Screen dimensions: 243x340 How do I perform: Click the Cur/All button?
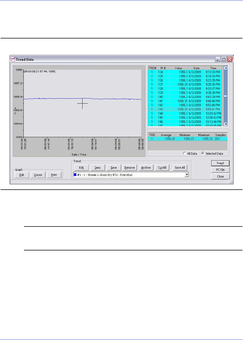tap(162, 168)
